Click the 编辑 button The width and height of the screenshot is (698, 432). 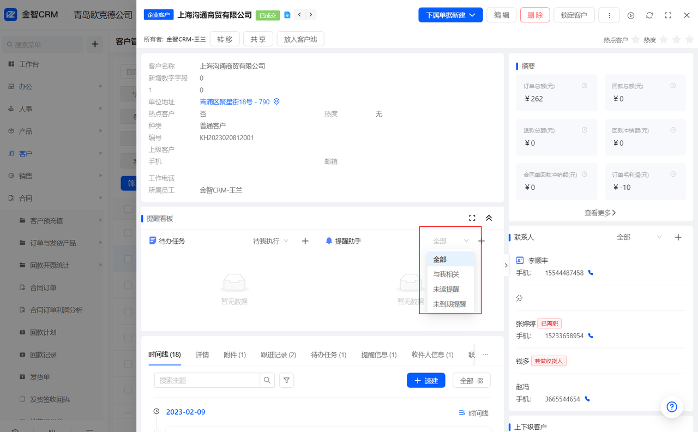(502, 15)
